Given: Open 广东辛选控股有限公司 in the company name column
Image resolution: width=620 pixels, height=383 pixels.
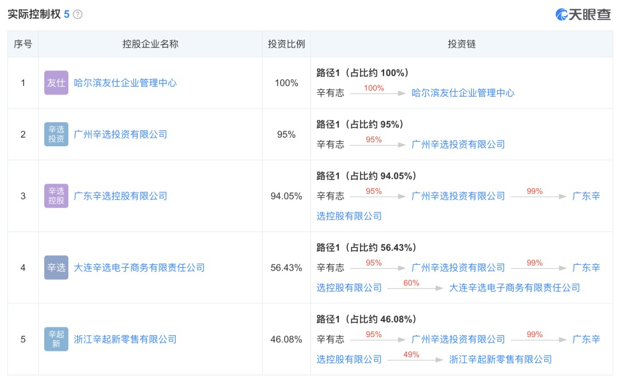Looking at the screenshot, I should click(x=121, y=196).
